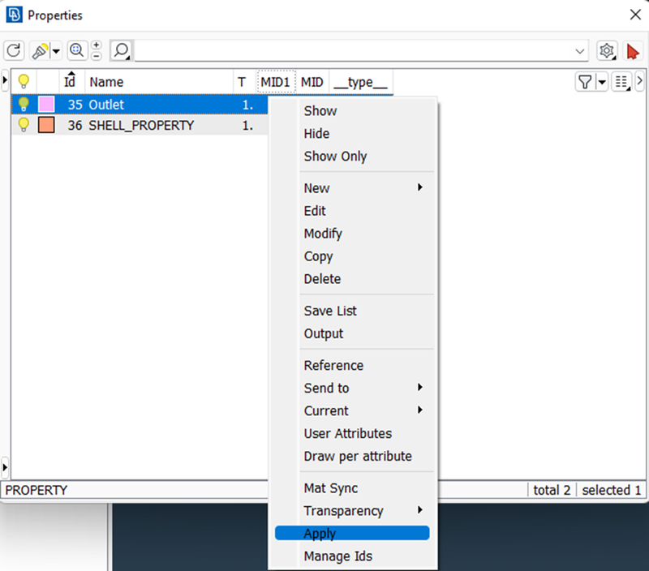The image size is (649, 571).
Task: Toggle visibility lightbulb for Outlet
Action: (x=24, y=105)
